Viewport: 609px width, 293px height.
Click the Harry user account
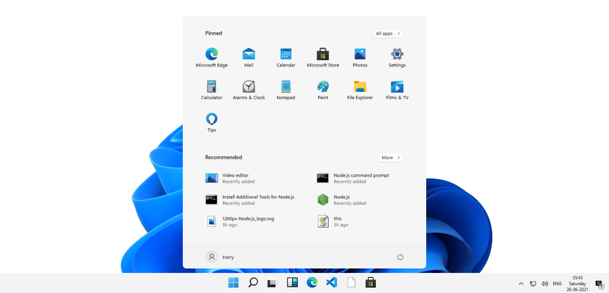222,257
